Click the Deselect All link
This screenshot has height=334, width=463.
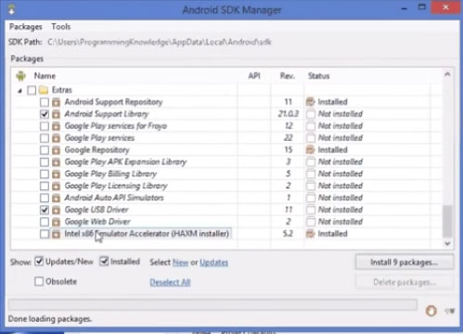pyautogui.click(x=170, y=282)
